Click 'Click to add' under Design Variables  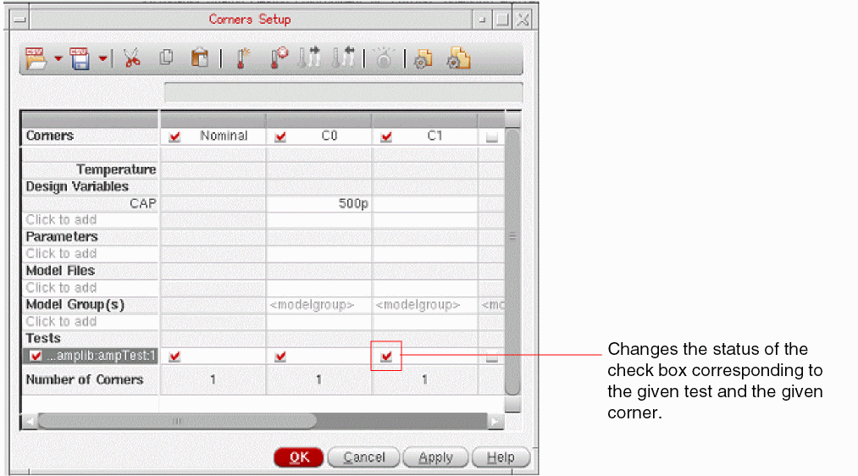(61, 220)
